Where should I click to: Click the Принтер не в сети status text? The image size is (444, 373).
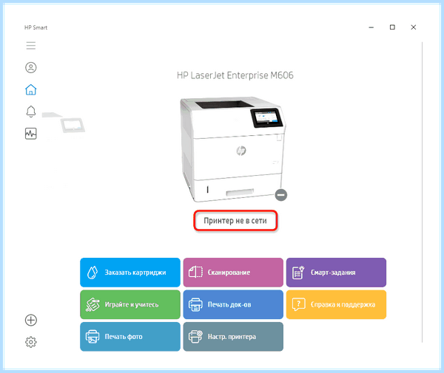(x=235, y=221)
